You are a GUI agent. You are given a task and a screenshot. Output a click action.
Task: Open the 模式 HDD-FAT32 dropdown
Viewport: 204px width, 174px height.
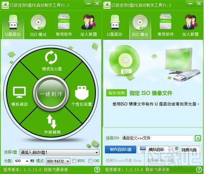tap(58, 161)
